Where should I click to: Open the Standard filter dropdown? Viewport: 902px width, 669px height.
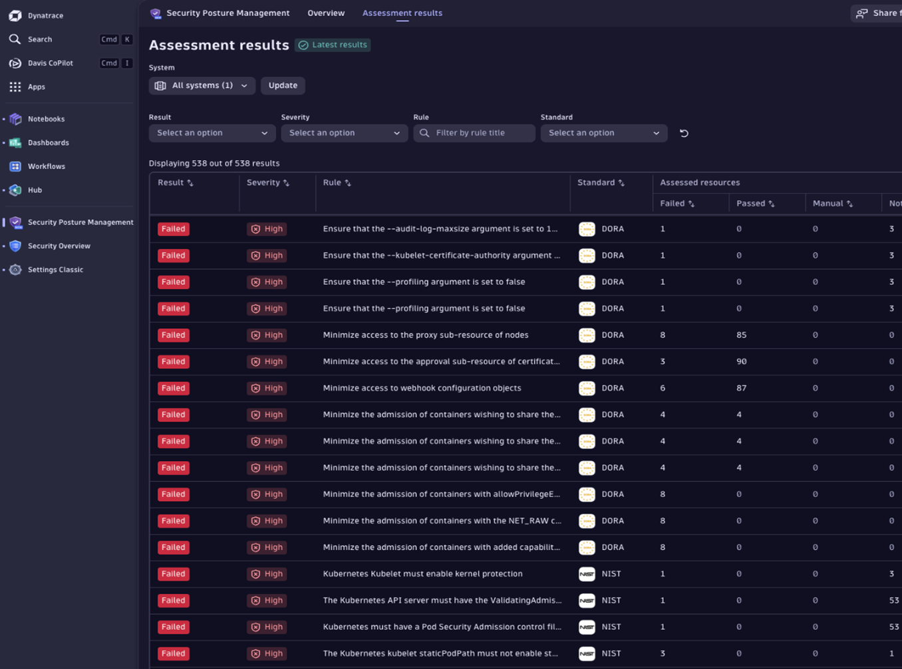603,133
